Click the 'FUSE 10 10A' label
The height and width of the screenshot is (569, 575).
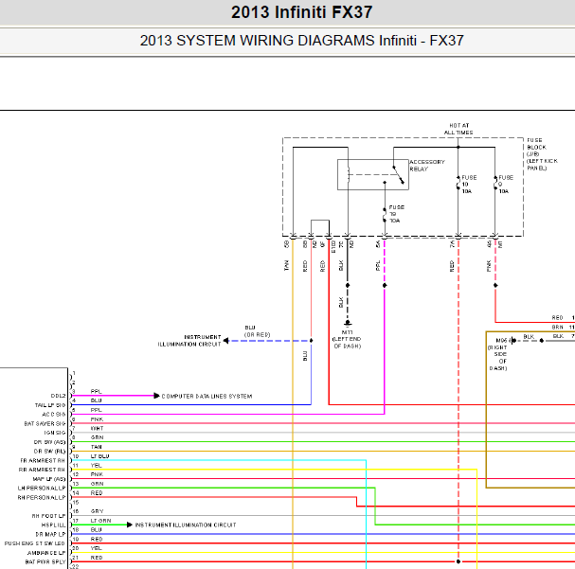[469, 185]
